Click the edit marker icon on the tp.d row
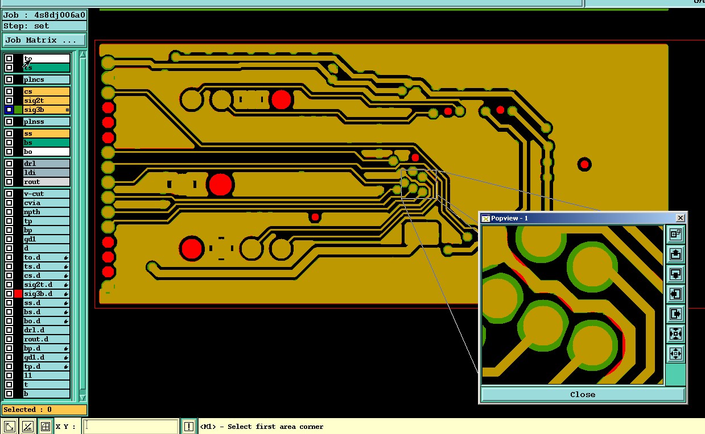Image resolution: width=705 pixels, height=434 pixels. coord(66,367)
